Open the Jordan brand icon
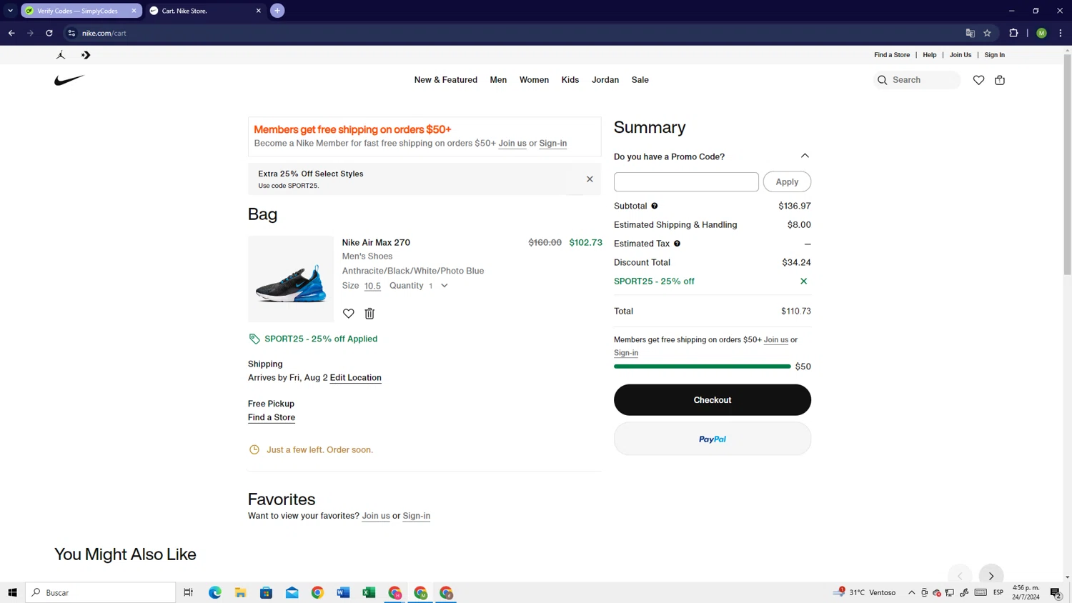This screenshot has height=603, width=1072. pyautogui.click(x=61, y=55)
